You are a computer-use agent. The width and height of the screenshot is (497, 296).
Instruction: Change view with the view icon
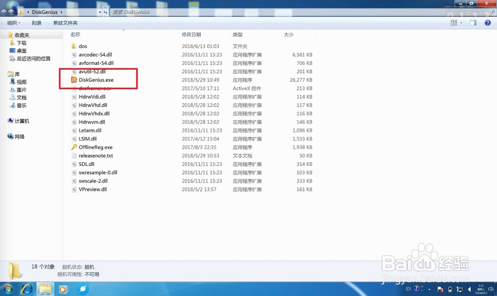pyautogui.click(x=454, y=23)
